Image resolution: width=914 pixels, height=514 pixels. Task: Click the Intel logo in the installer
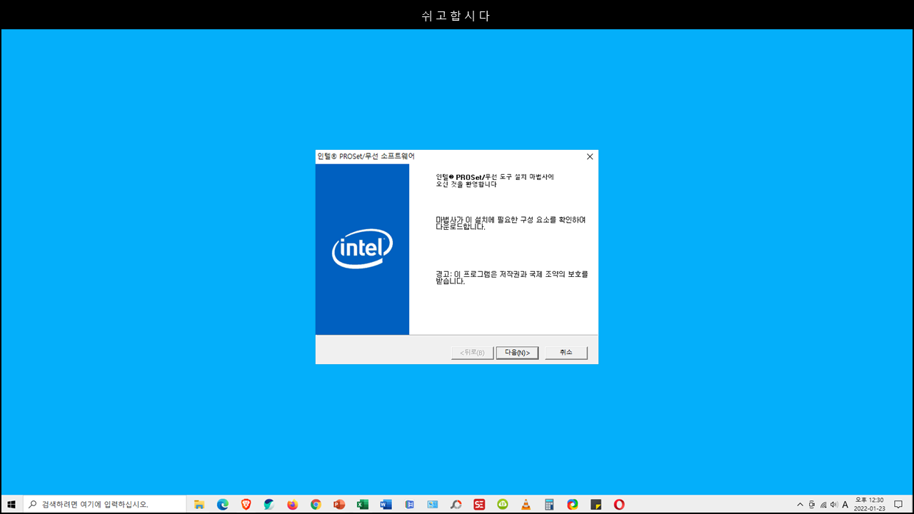[363, 248]
